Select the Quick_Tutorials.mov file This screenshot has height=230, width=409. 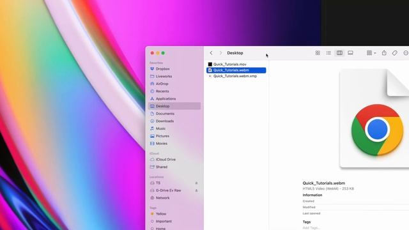click(x=236, y=64)
